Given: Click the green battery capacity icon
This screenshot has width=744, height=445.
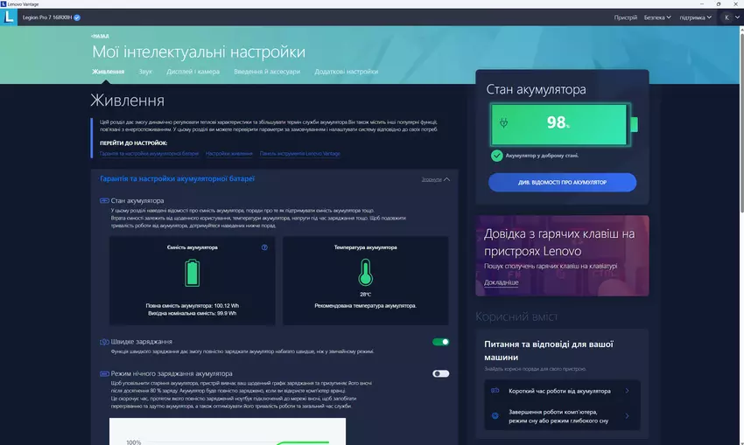Looking at the screenshot, I should (192, 275).
